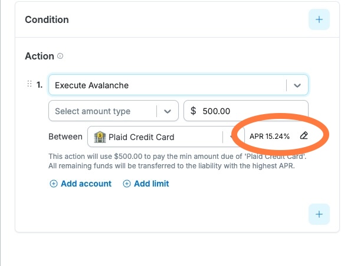Add another action with bottom plus button
Viewport: 354px width, 266px height.
[319, 214]
